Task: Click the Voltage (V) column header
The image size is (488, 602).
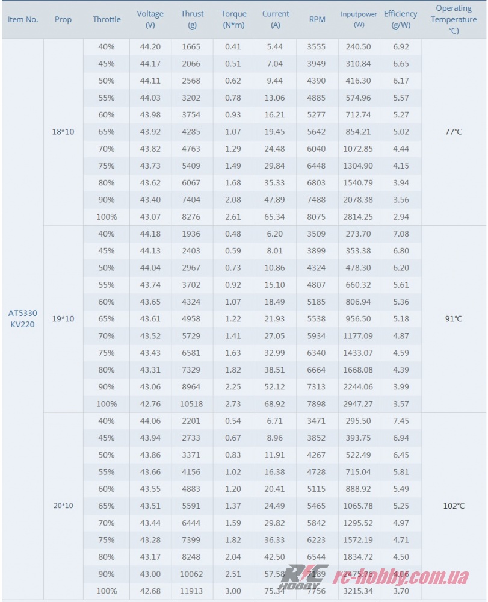Action: [150, 19]
